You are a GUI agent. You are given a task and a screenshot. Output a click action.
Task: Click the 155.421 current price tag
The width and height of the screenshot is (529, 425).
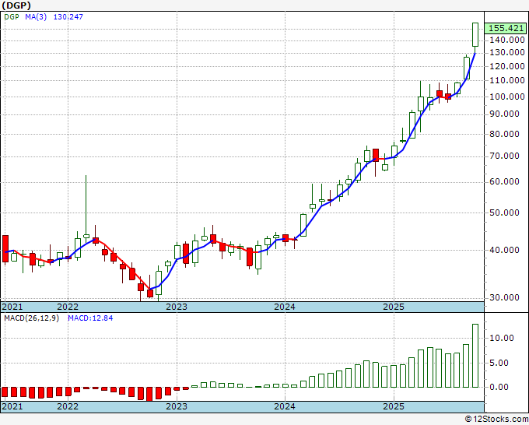[x=505, y=28]
